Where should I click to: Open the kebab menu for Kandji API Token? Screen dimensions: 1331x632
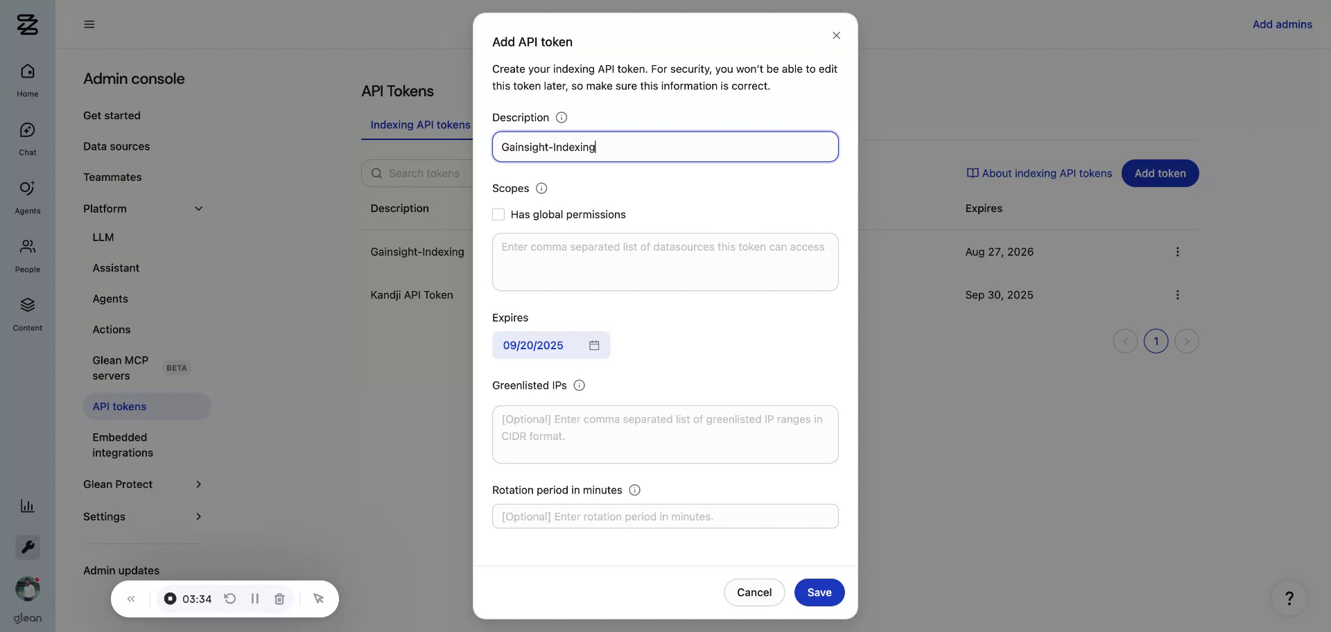pos(1177,295)
